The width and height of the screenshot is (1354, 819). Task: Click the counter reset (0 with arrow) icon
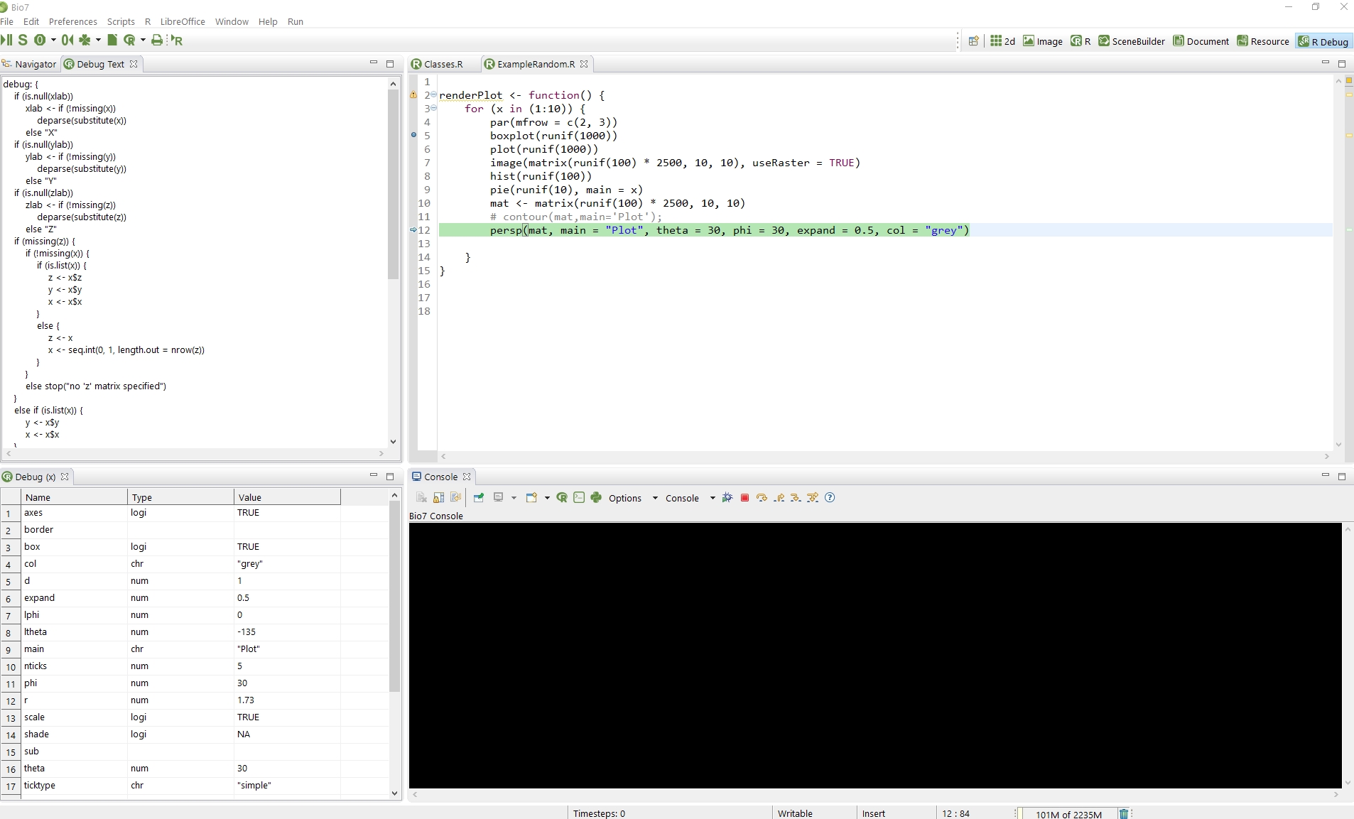[x=67, y=40]
